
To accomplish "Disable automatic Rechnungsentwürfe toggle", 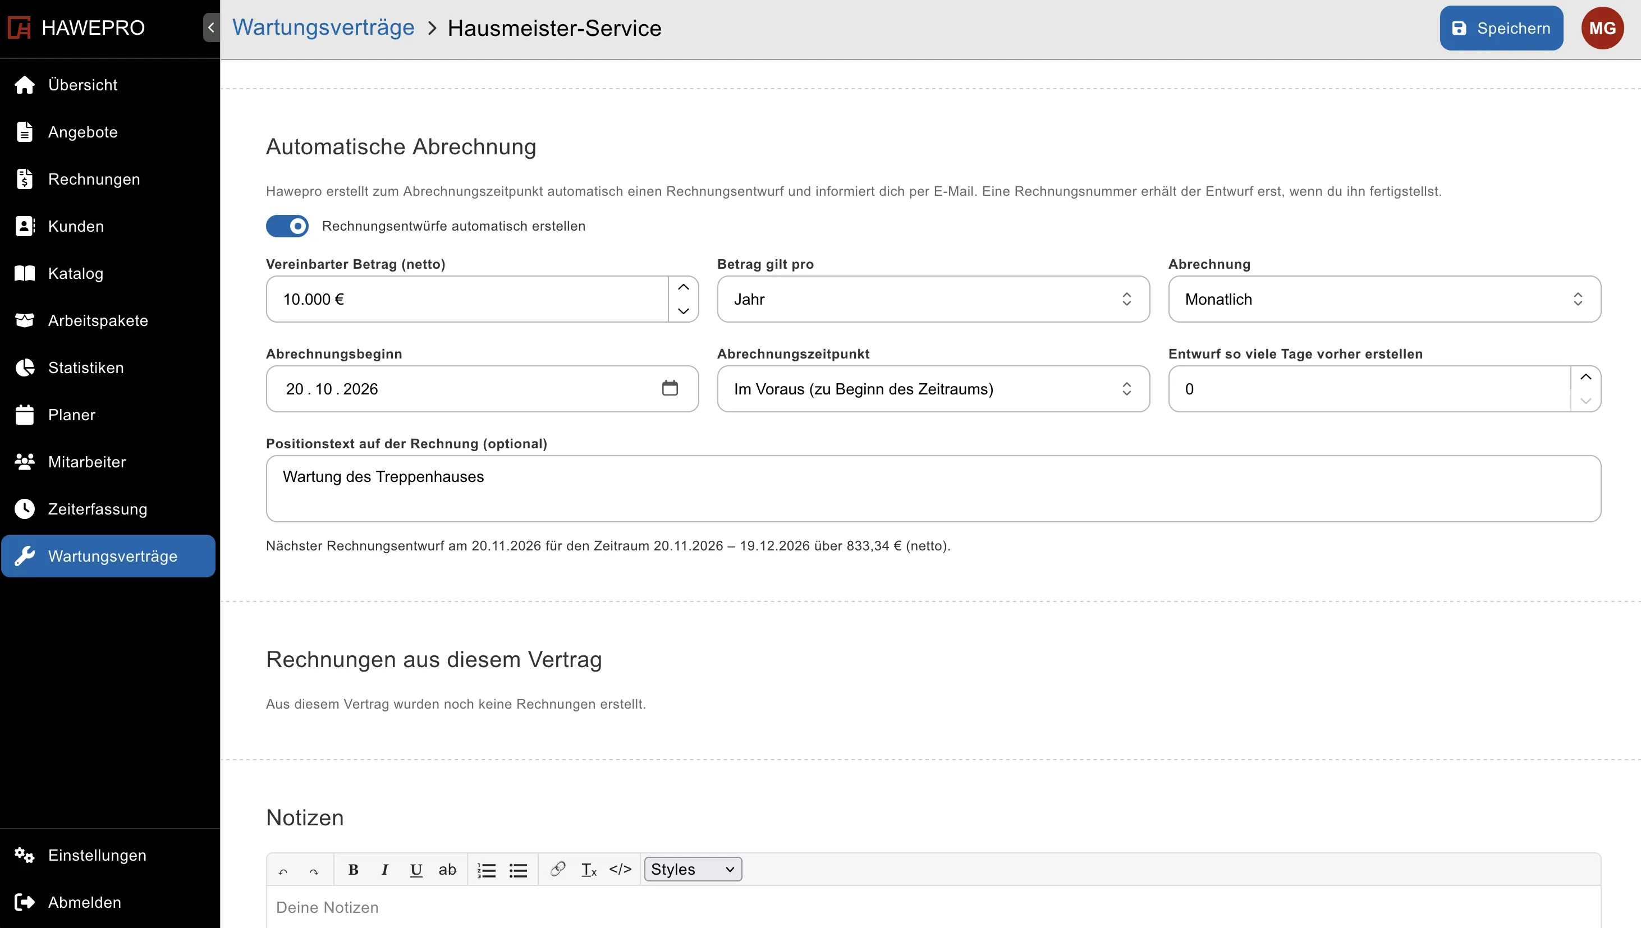I will 287,226.
